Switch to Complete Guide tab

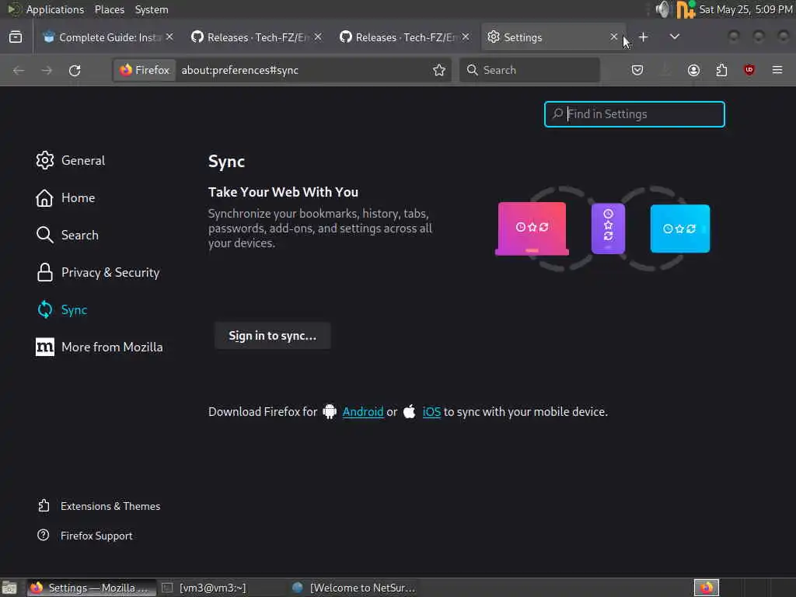coord(106,37)
